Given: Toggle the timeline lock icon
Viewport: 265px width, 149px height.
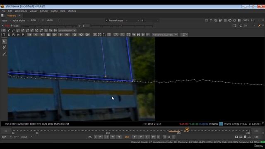Looking at the screenshot, I should (245, 137).
